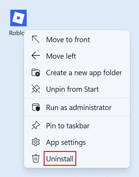Select Pin to taskbar
The image size is (139, 177).
pos(77,126)
